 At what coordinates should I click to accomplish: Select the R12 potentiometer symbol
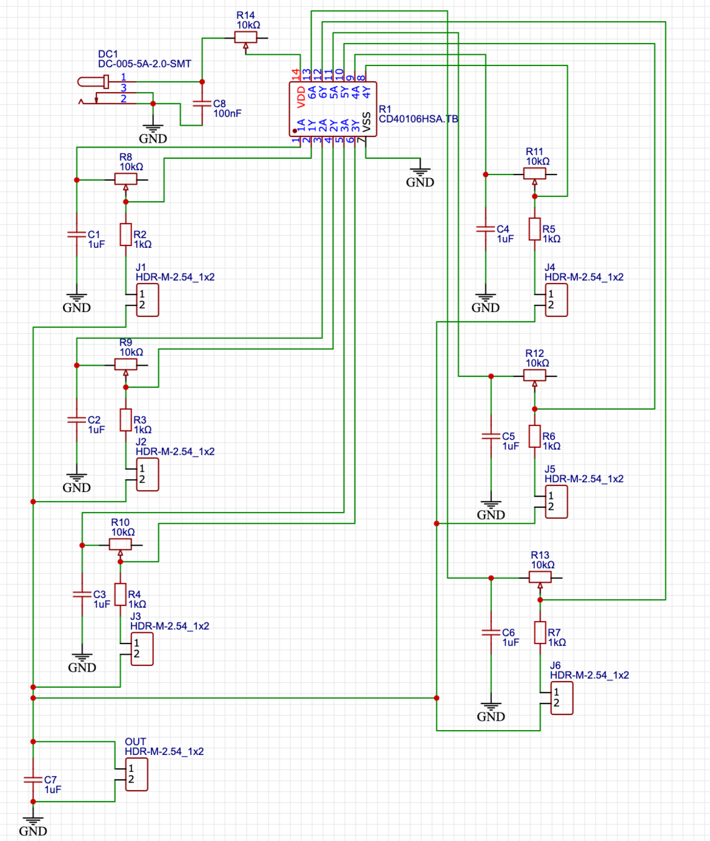tap(534, 376)
